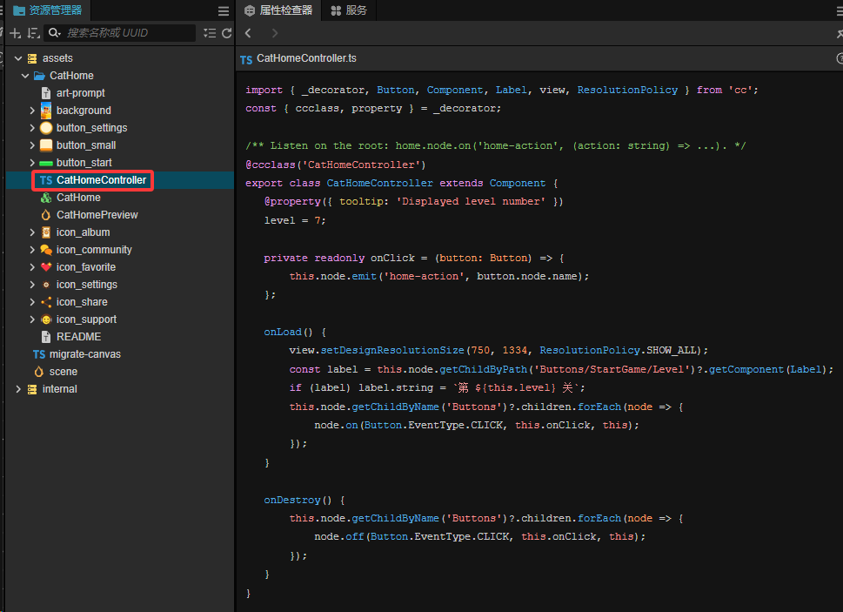Image resolution: width=843 pixels, height=612 pixels.
Task: Click the CatHomeController.ts file header
Action: 306,58
